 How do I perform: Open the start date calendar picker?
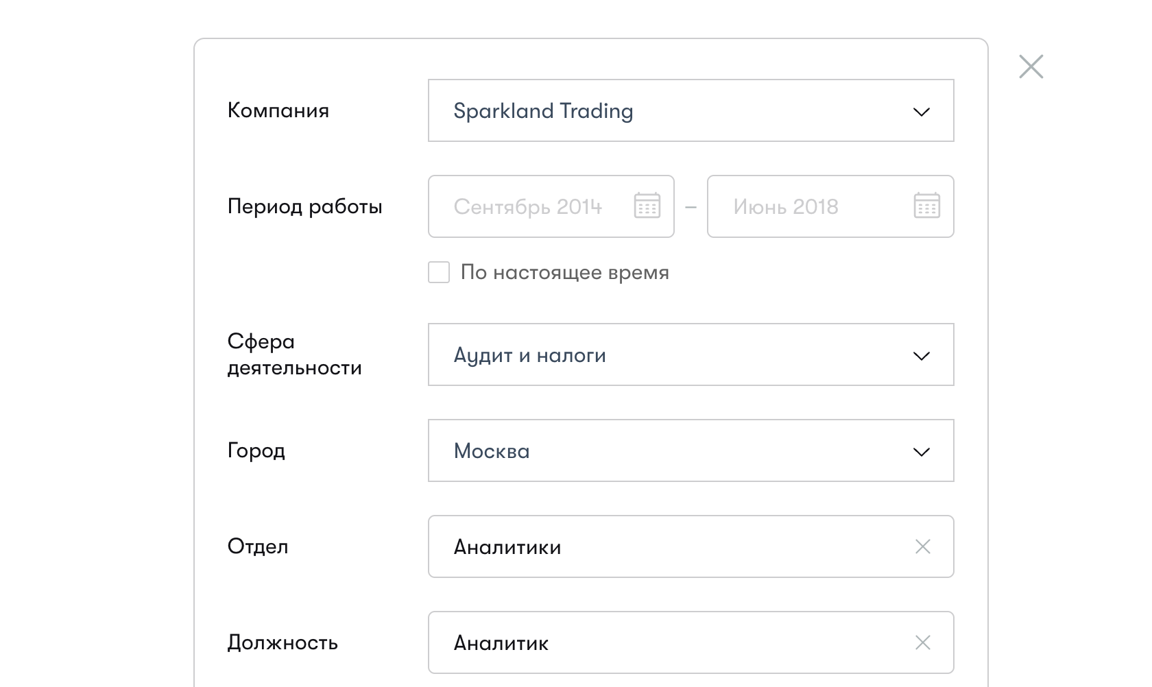(x=647, y=206)
